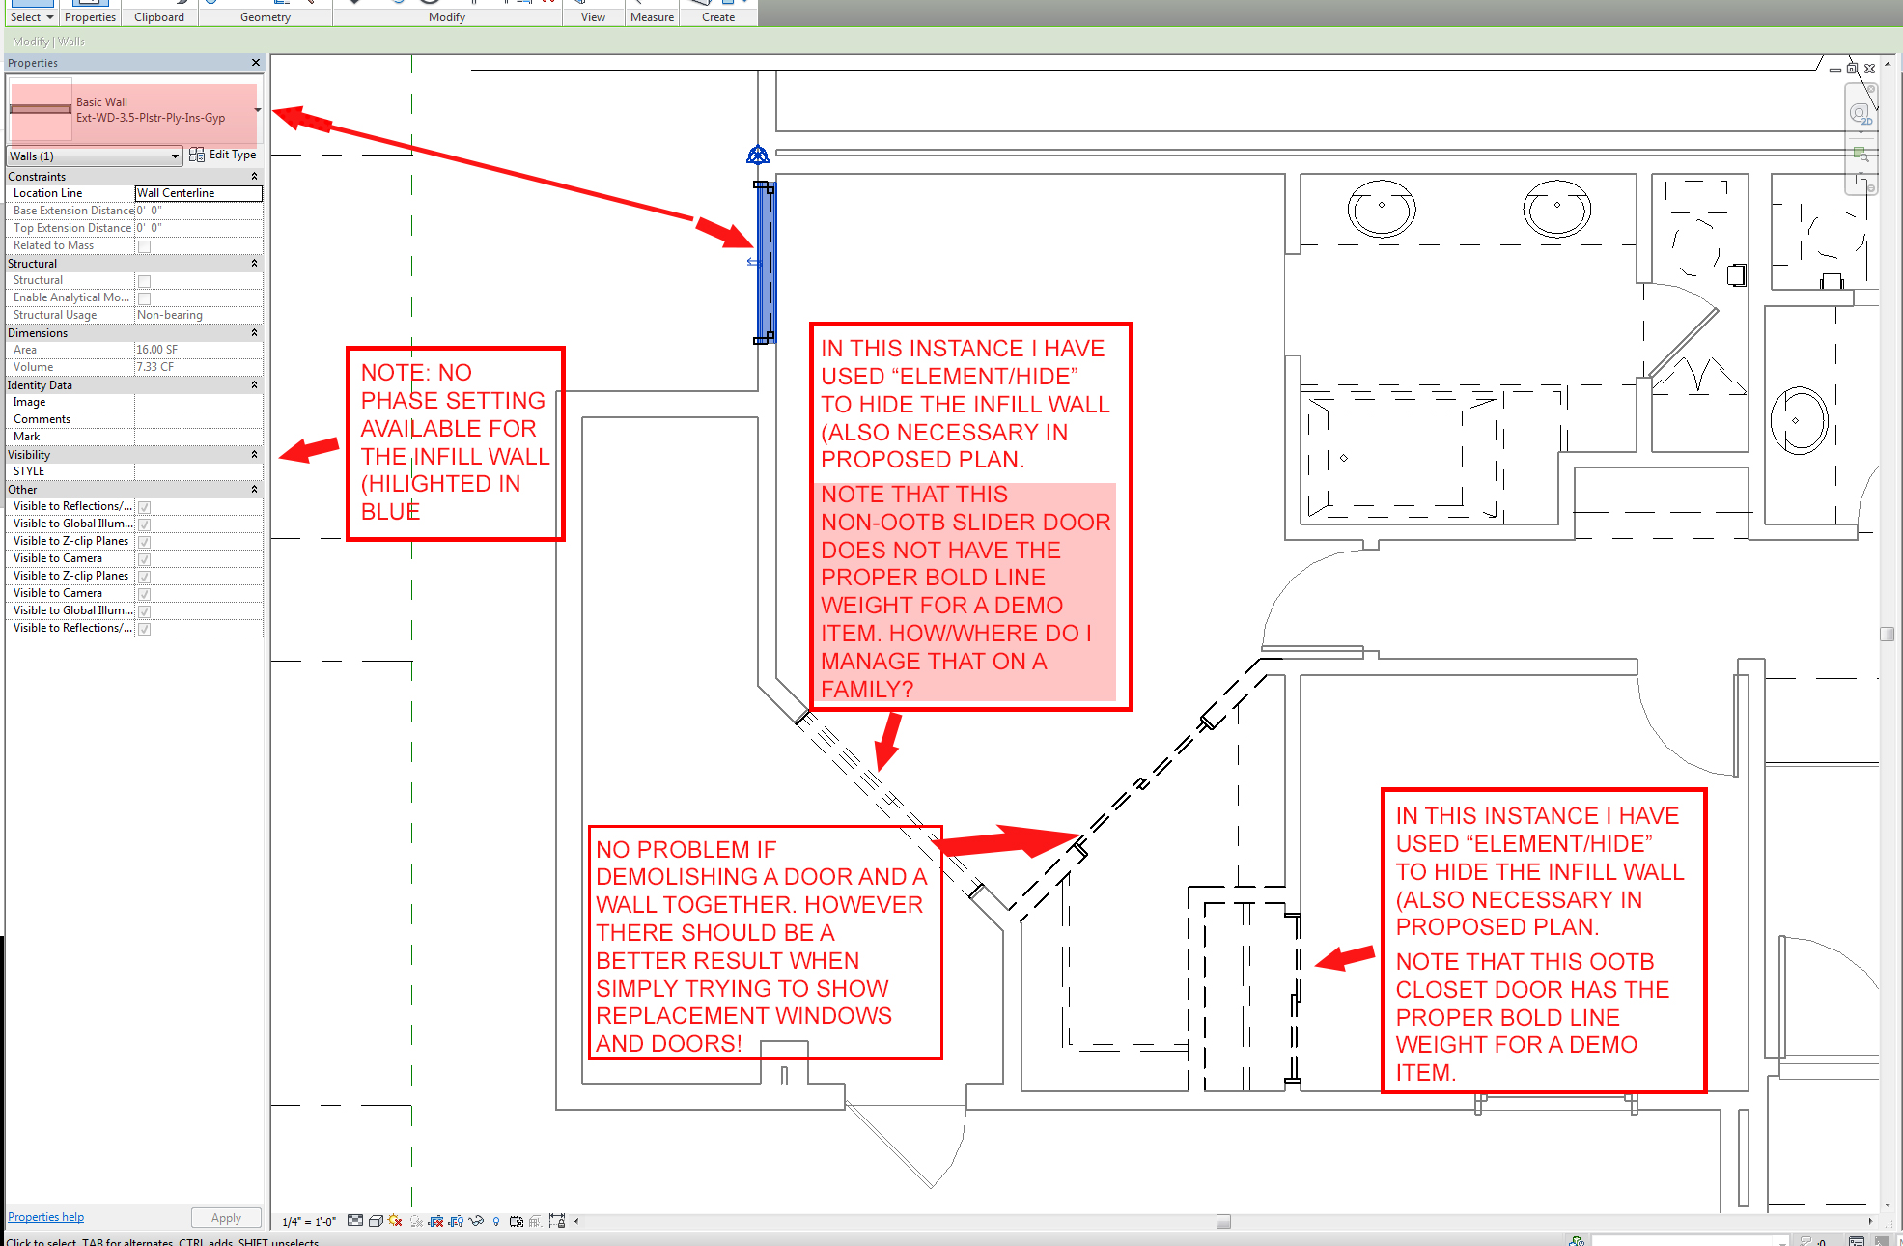The width and height of the screenshot is (1903, 1246).
Task: Click Temporary Hide/Isolate sunglasses icon
Action: point(476,1221)
